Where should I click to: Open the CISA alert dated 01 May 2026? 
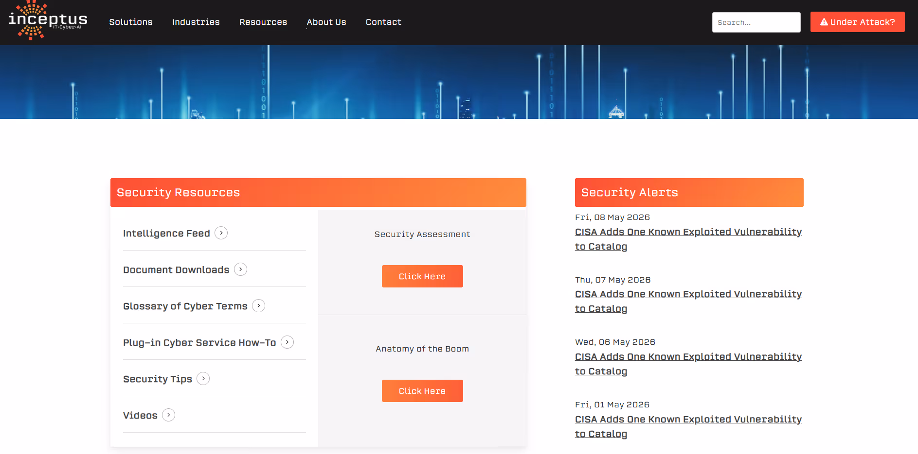688,427
